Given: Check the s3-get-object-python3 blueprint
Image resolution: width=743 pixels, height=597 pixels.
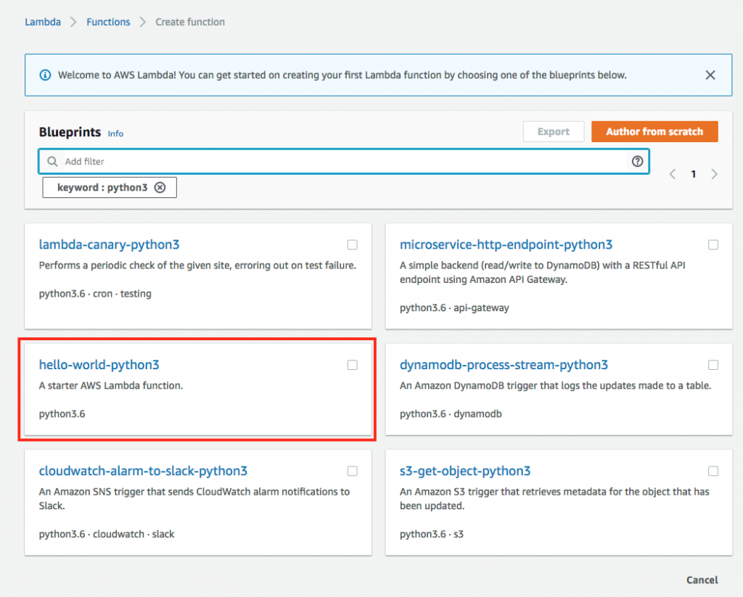Looking at the screenshot, I should point(713,471).
